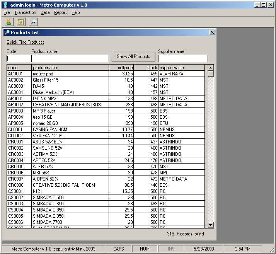
Task: Click the transaction document toolbar icon
Action: [x=20, y=22]
